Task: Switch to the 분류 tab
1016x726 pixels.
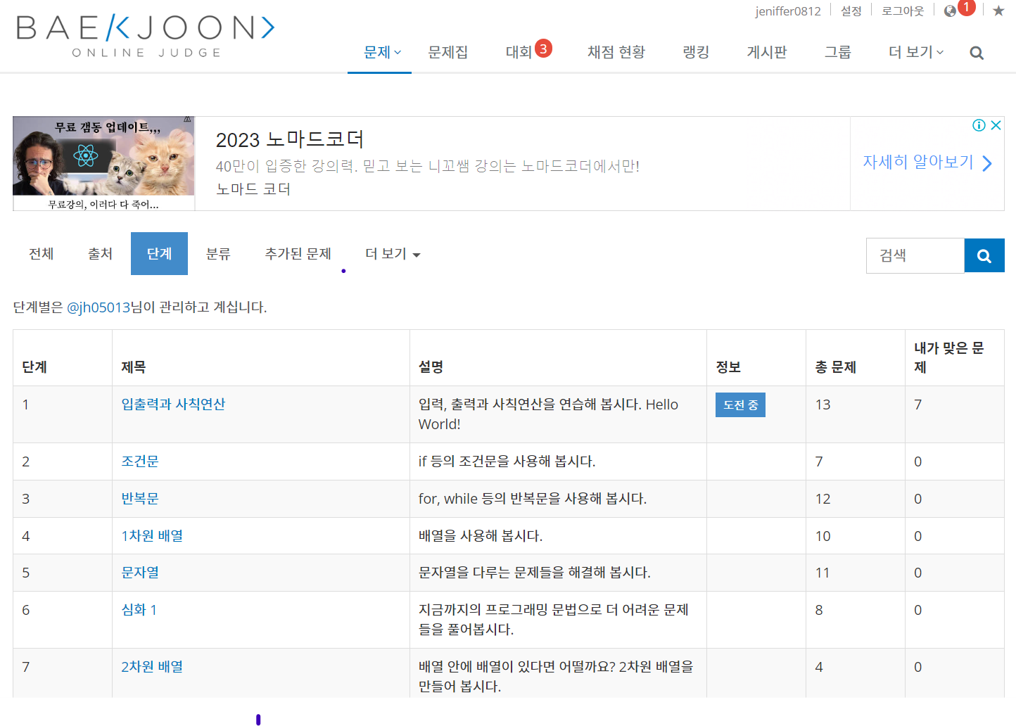Action: click(218, 254)
